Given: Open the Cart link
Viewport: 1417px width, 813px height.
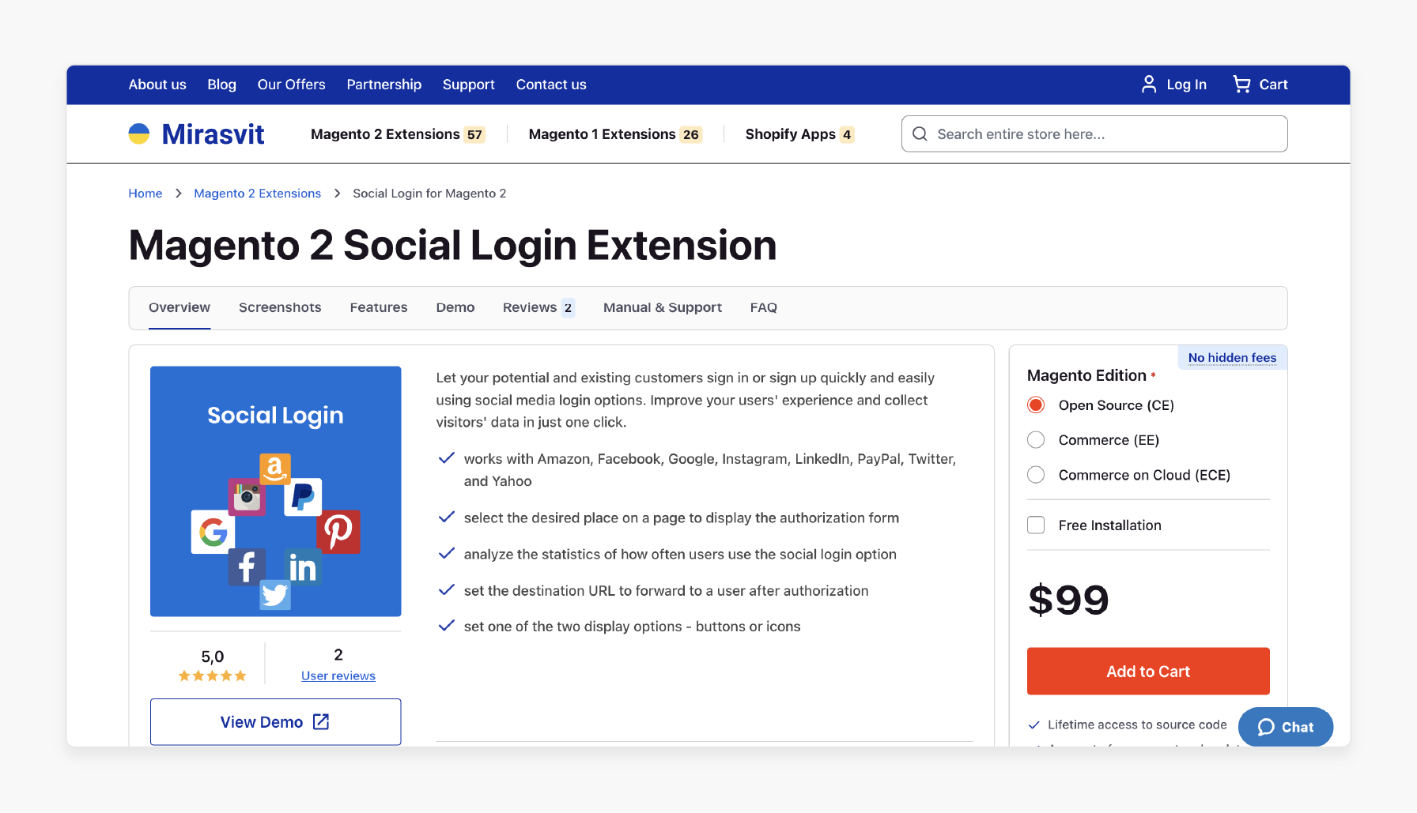Looking at the screenshot, I should point(1273,85).
